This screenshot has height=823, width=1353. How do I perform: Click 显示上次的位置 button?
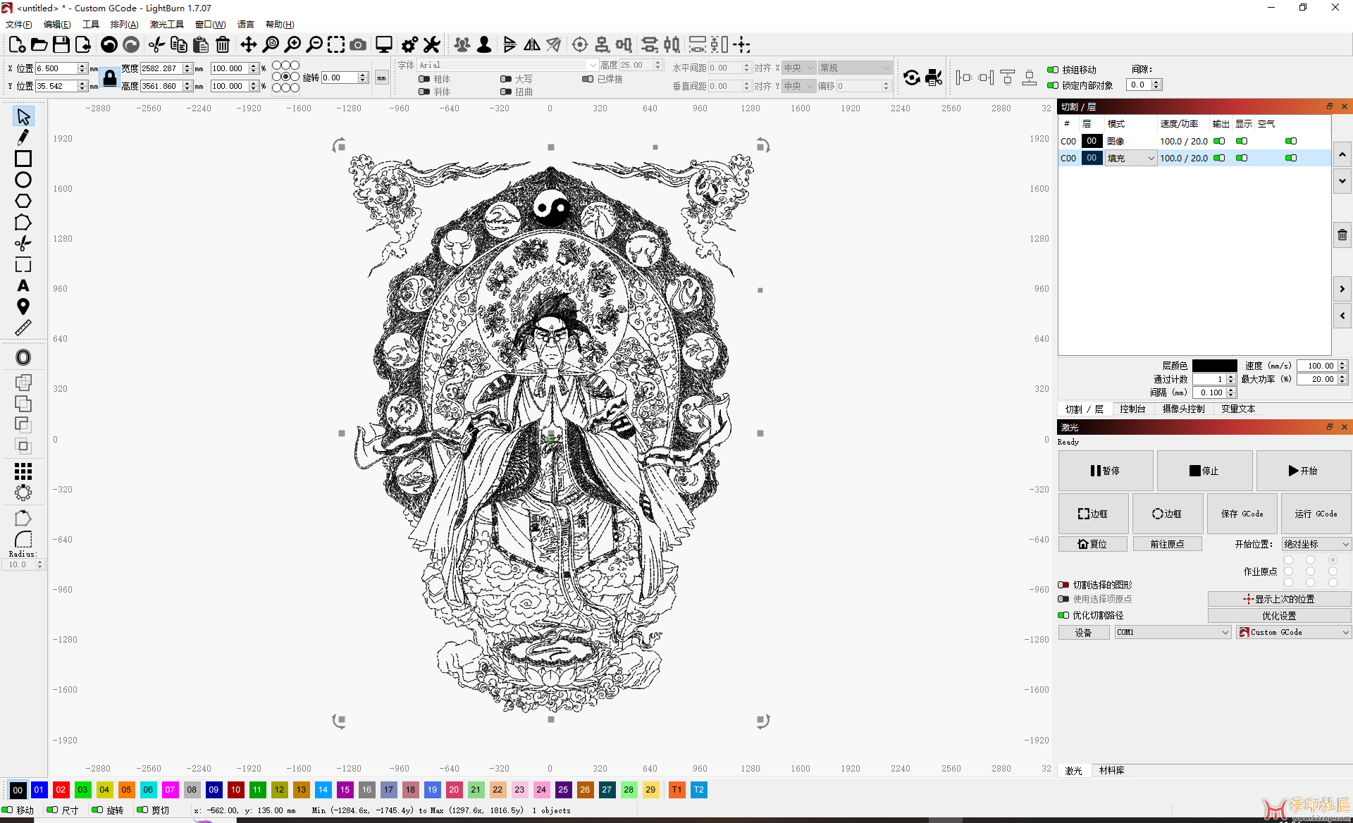[1278, 599]
